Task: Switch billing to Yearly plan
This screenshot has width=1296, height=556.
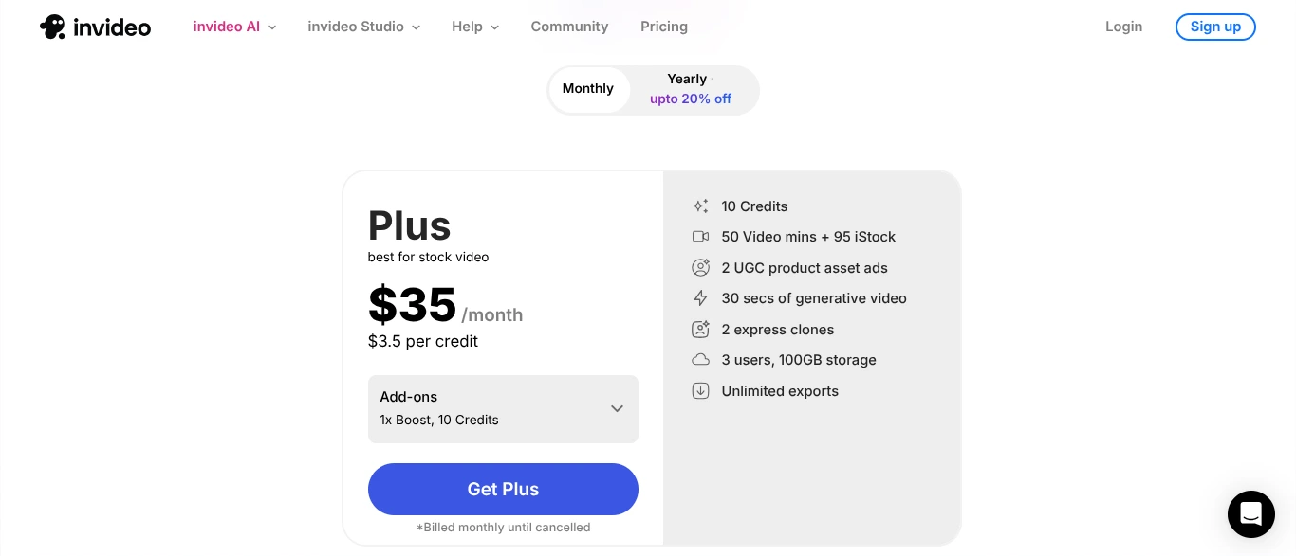Action: pyautogui.click(x=691, y=89)
